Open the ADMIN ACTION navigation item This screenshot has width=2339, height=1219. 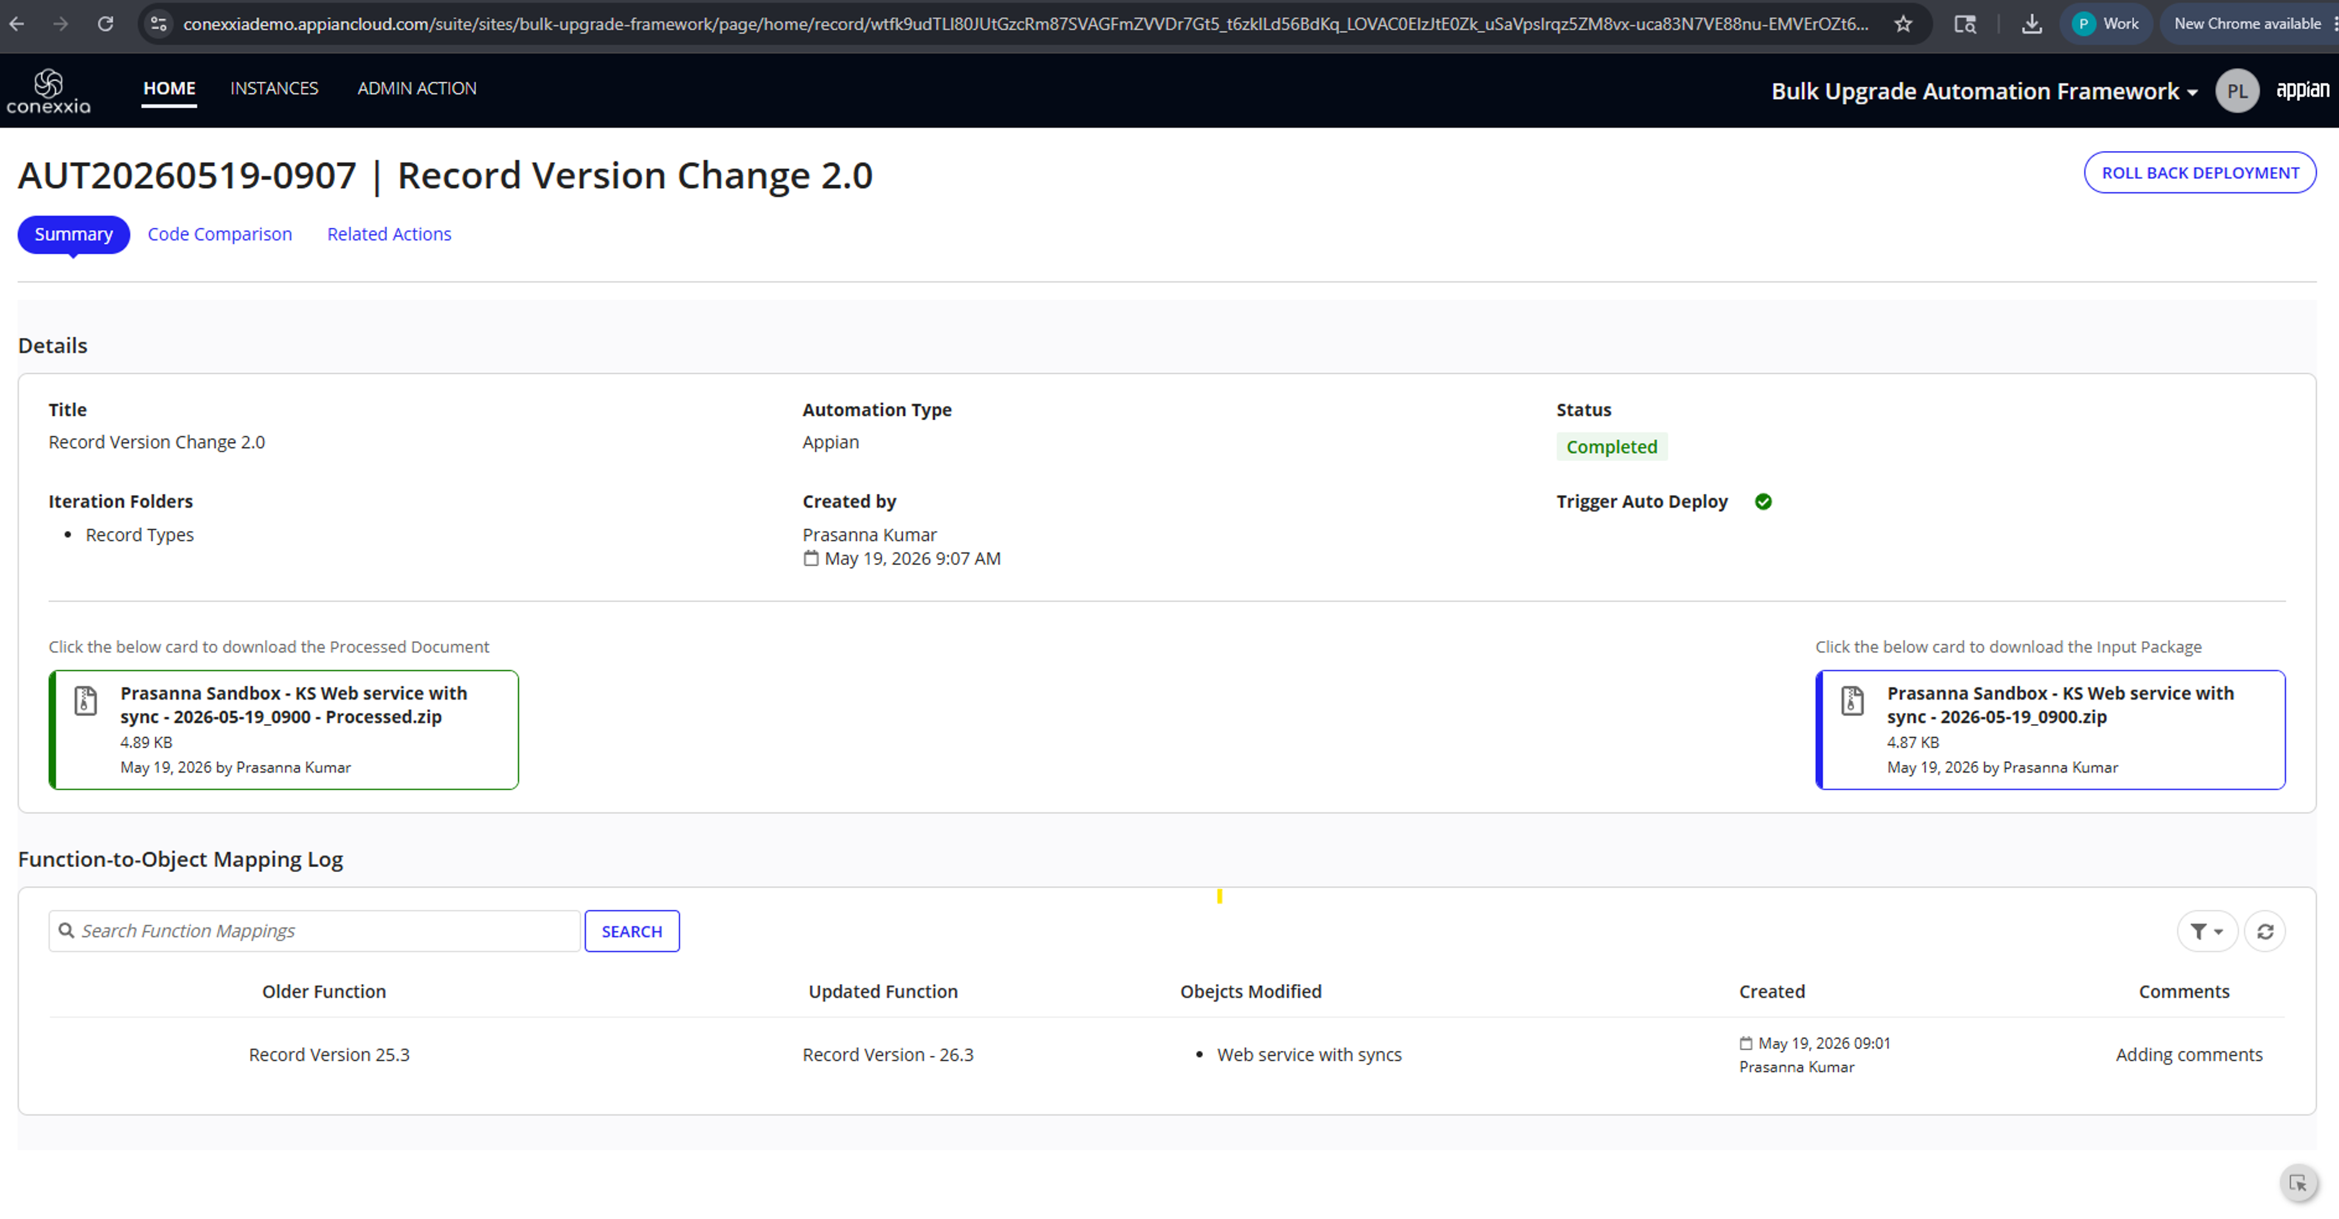(x=417, y=88)
